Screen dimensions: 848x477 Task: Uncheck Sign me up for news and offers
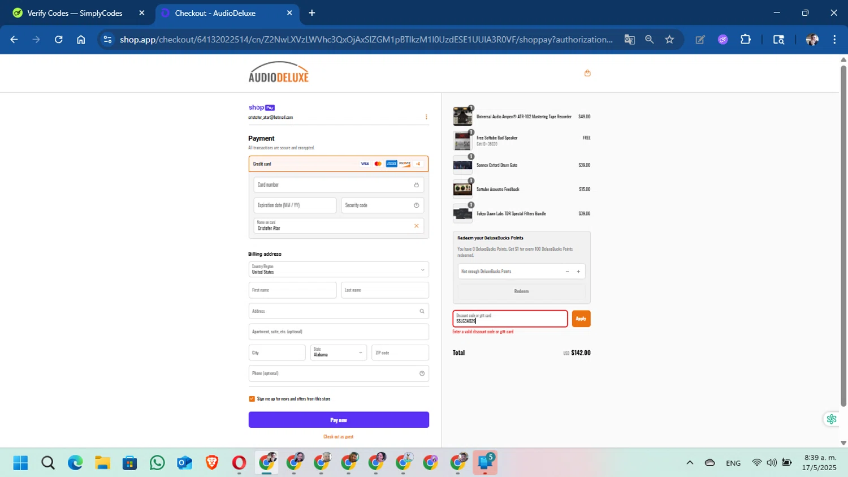point(252,399)
